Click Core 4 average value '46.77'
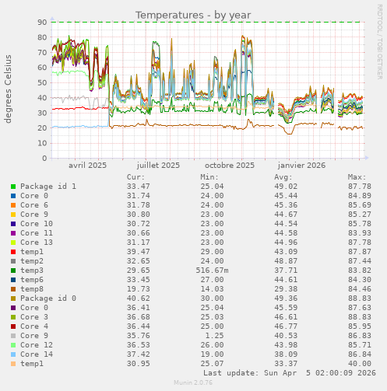 [x=286, y=326]
